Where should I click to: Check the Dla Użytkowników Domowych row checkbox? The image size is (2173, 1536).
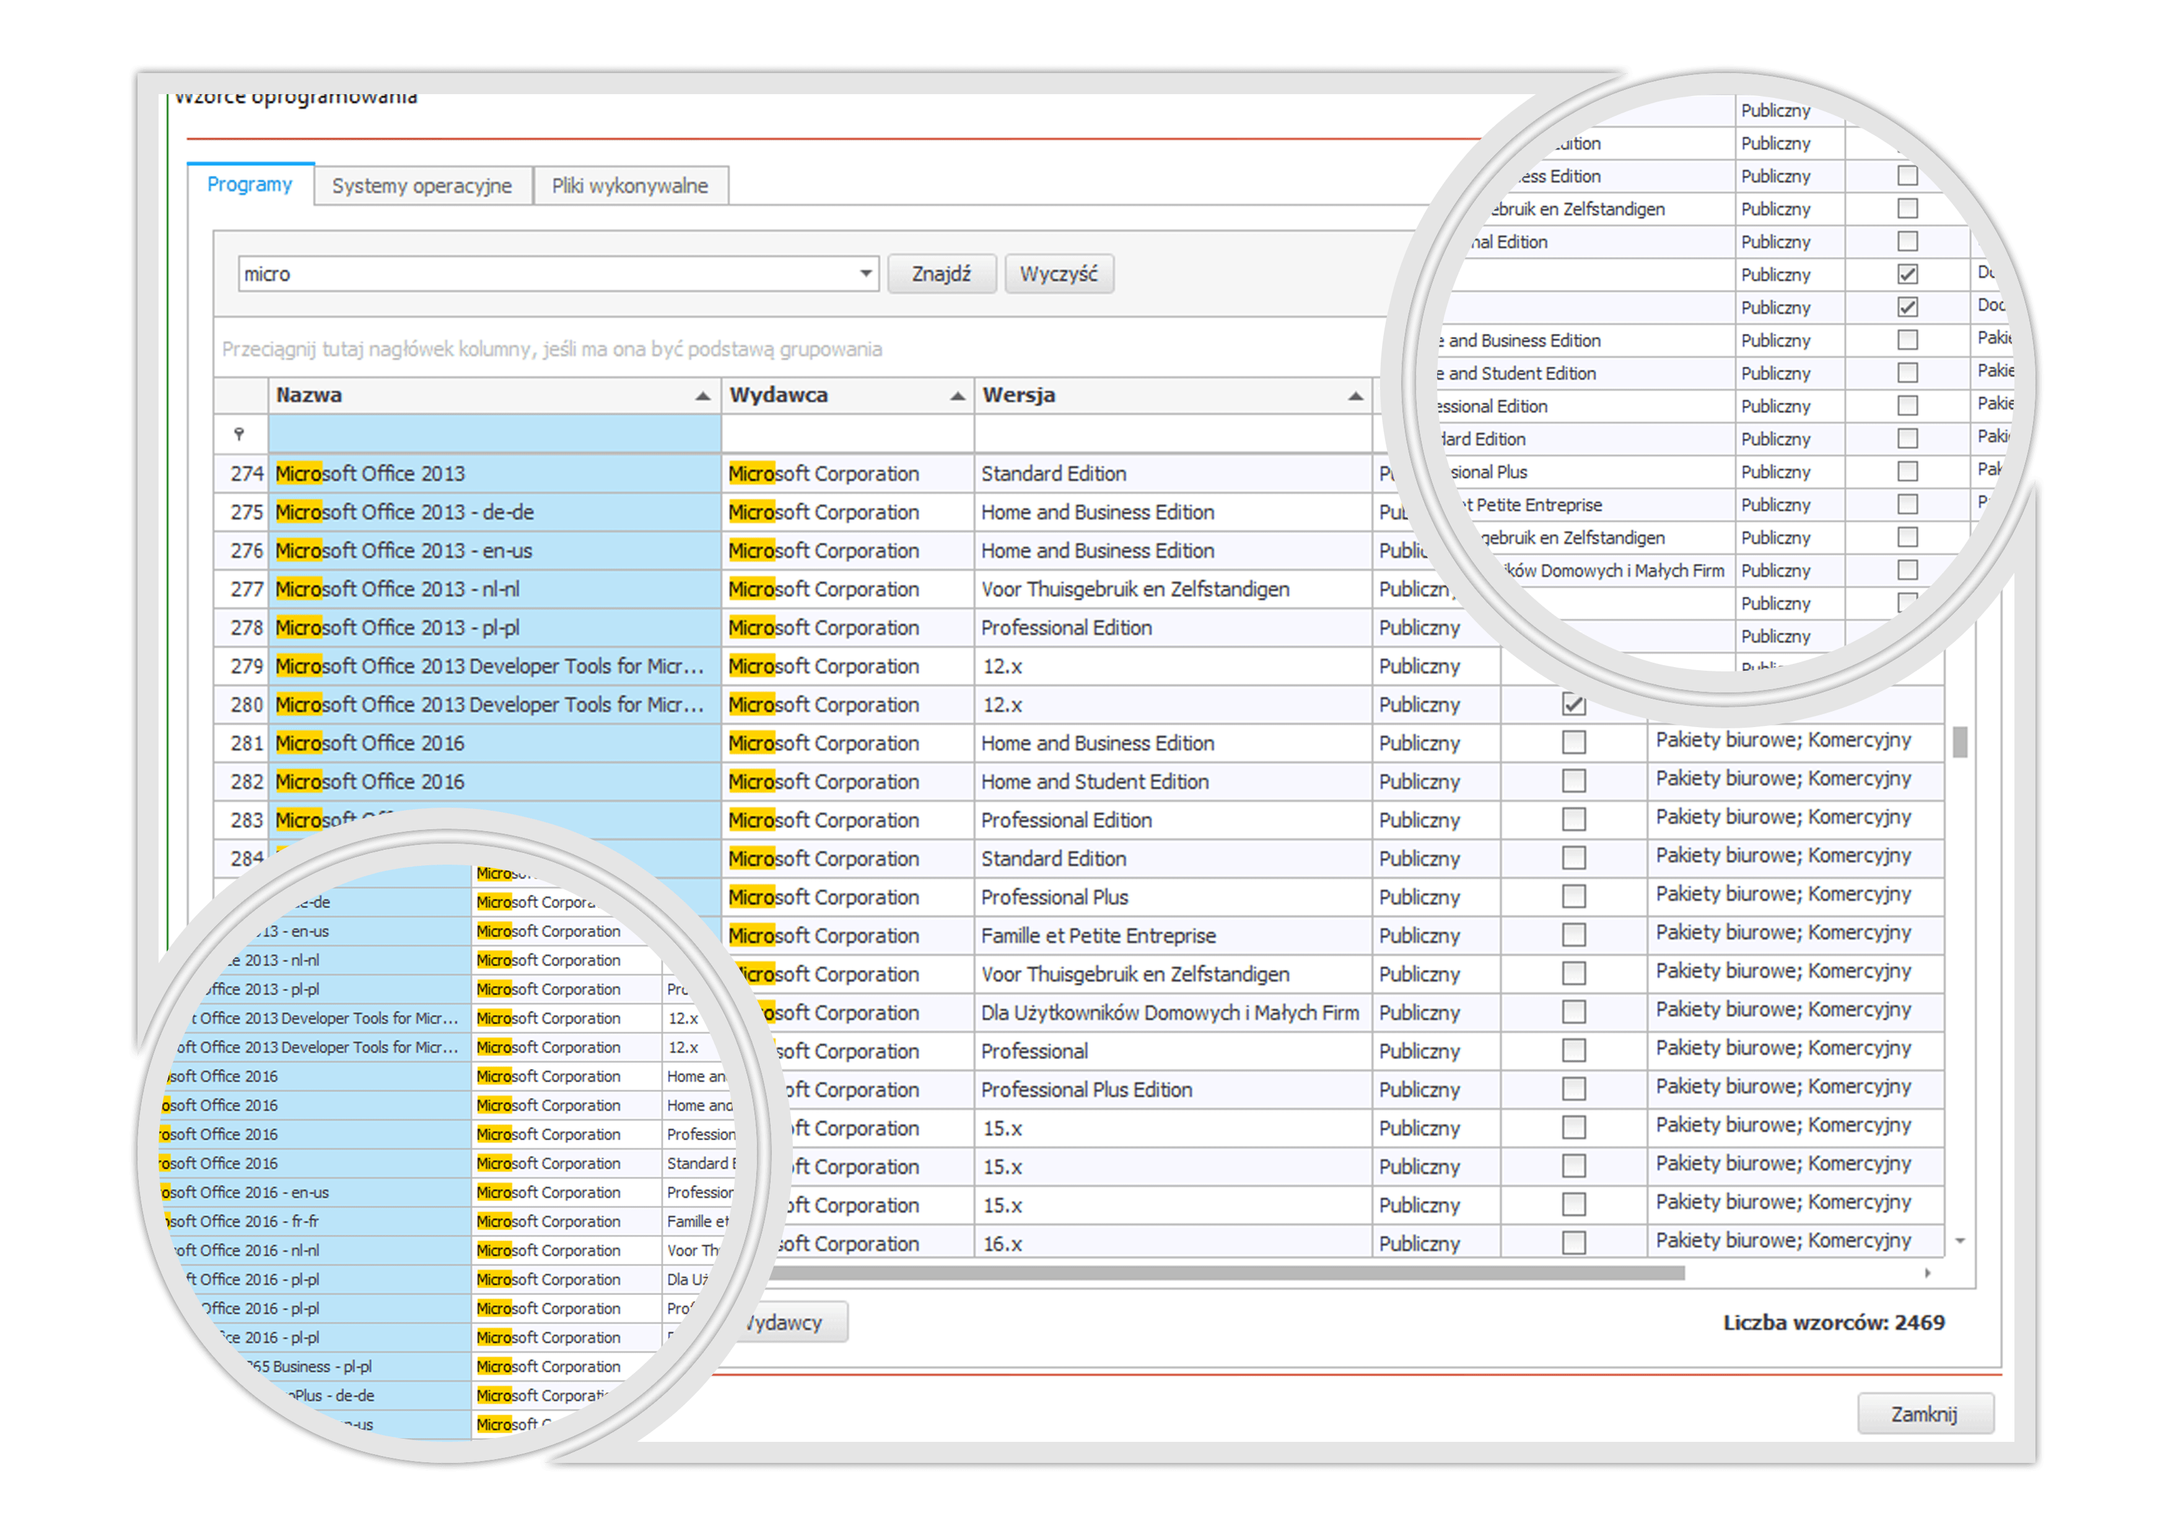pos(1574,1013)
